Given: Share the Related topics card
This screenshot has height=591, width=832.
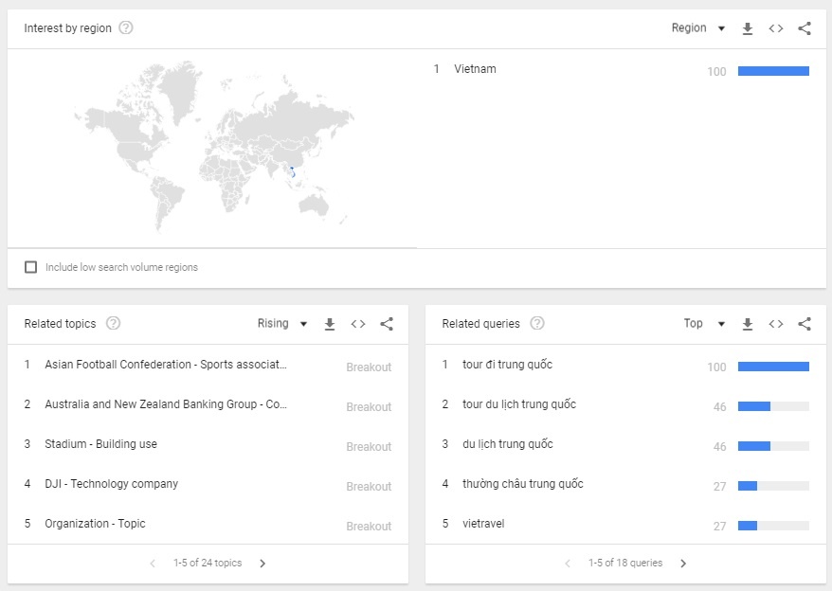Looking at the screenshot, I should pos(387,324).
